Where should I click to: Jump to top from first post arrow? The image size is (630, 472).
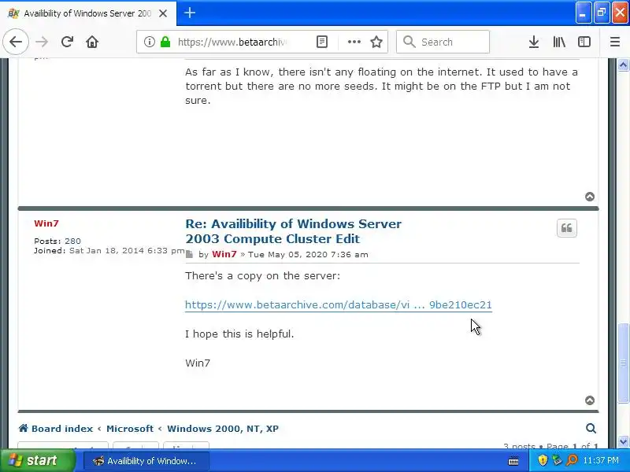tap(590, 196)
